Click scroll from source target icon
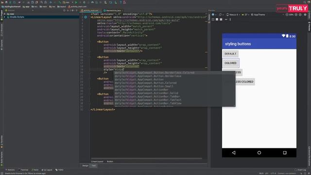This screenshot has height=175, width=311. pos(64,10)
